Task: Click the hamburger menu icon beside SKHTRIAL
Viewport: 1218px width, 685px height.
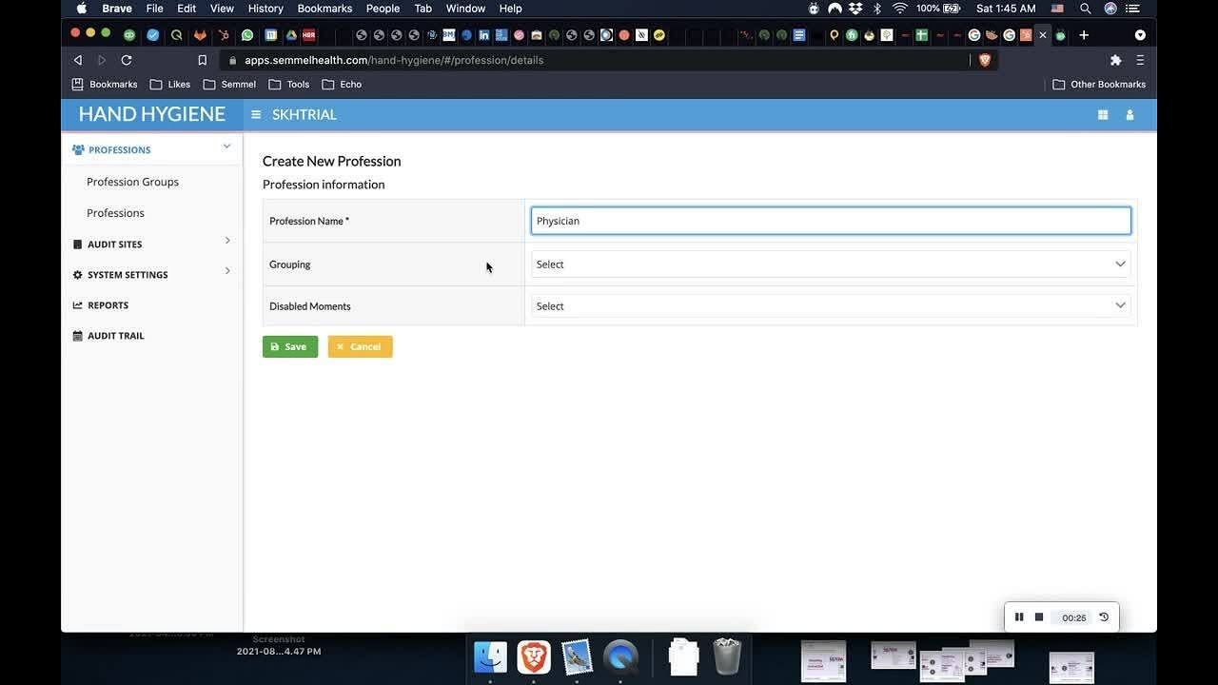Action: point(256,114)
